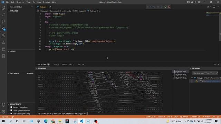The height and width of the screenshot is (124, 221).
Task: Split the editor right
Action: [214, 7]
